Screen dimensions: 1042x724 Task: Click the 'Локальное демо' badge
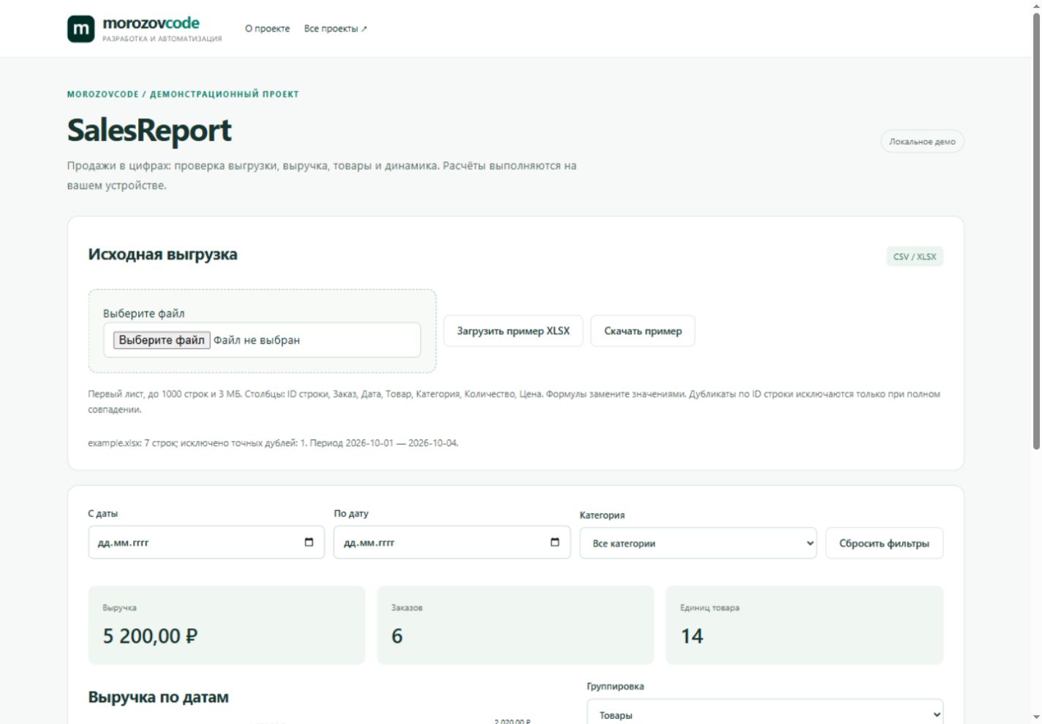(x=922, y=142)
